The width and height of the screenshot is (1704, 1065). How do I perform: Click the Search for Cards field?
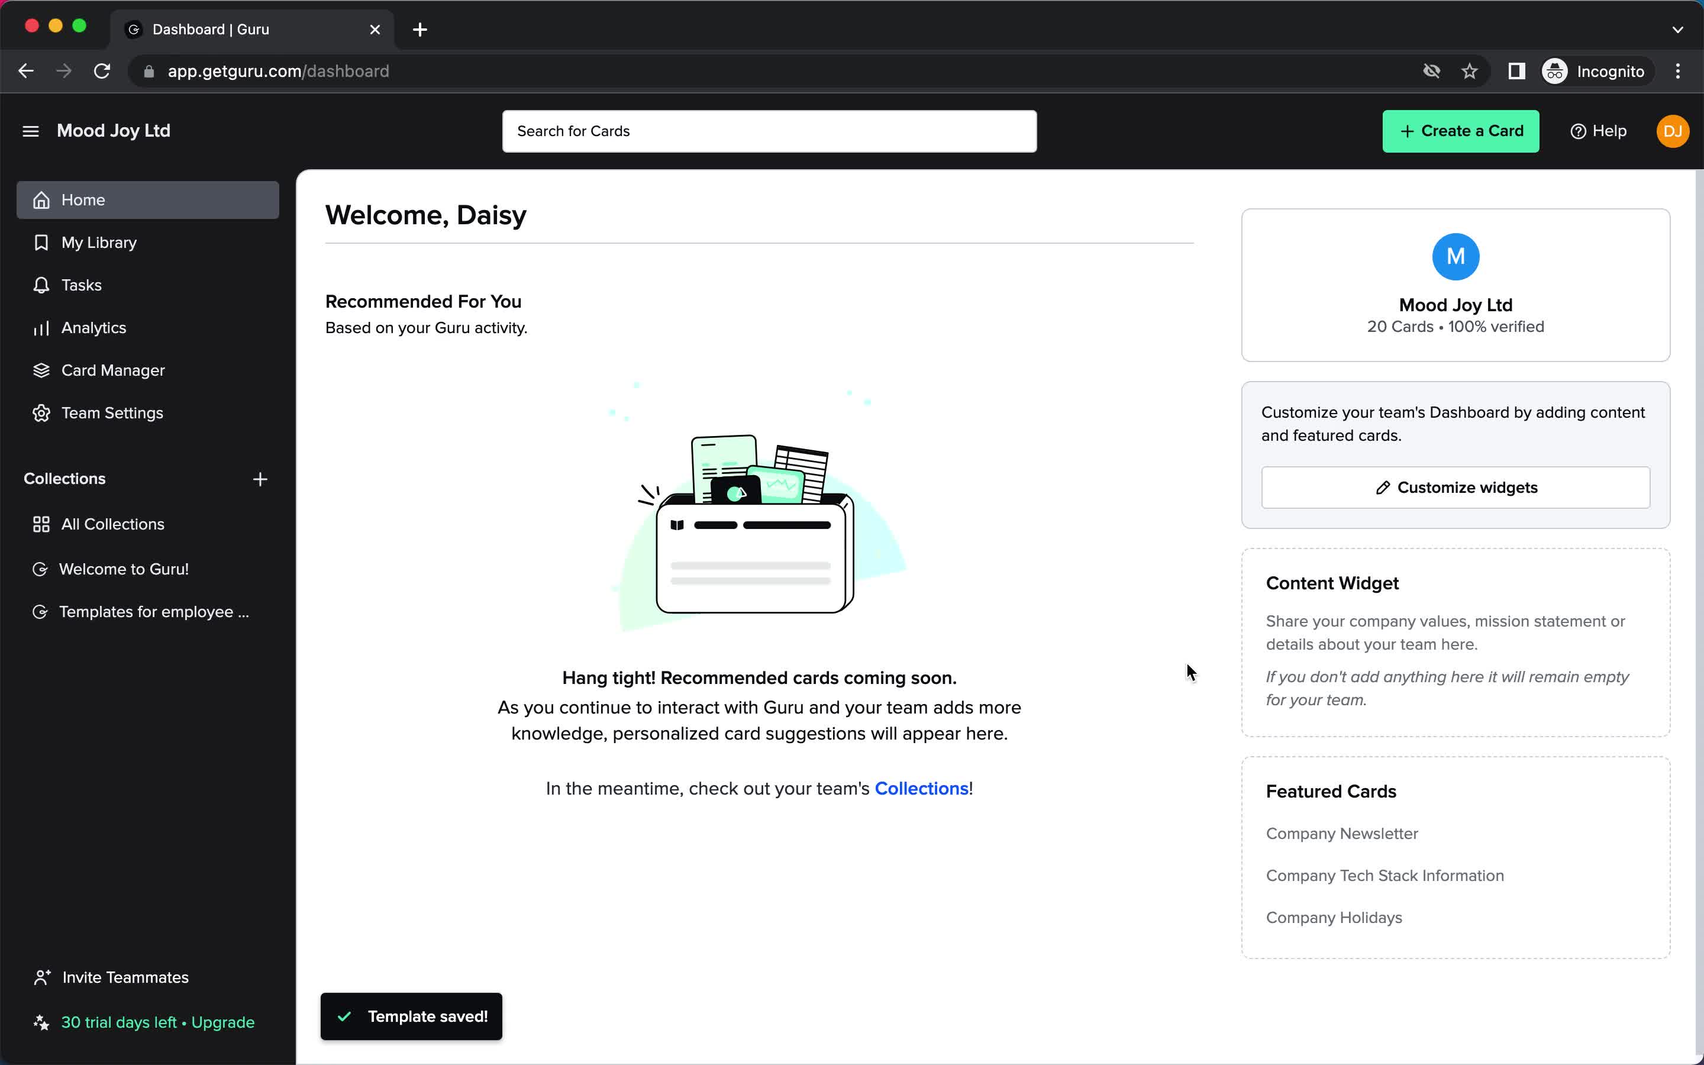tap(769, 130)
